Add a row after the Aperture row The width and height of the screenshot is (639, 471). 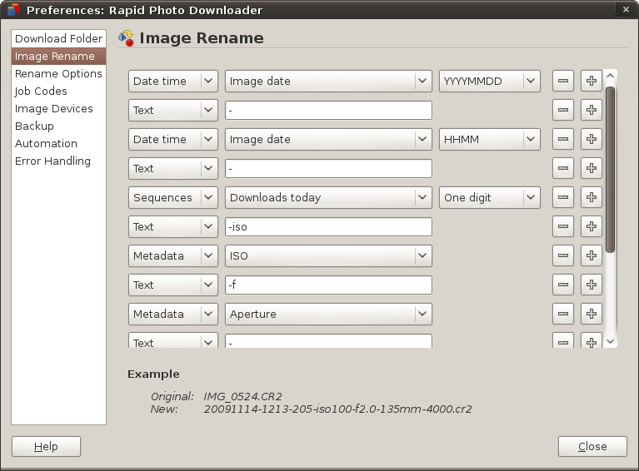pyautogui.click(x=591, y=314)
